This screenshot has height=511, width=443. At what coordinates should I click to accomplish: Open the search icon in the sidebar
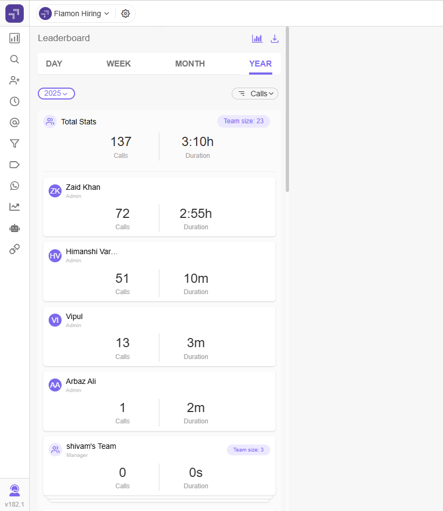[15, 59]
